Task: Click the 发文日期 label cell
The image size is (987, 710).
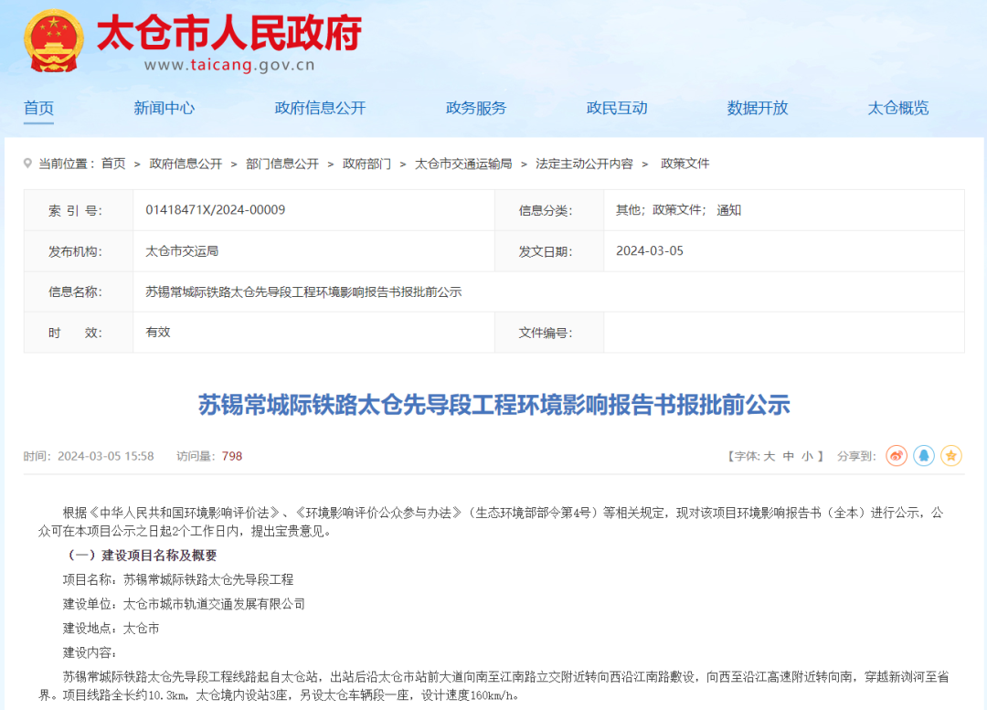Action: point(549,251)
